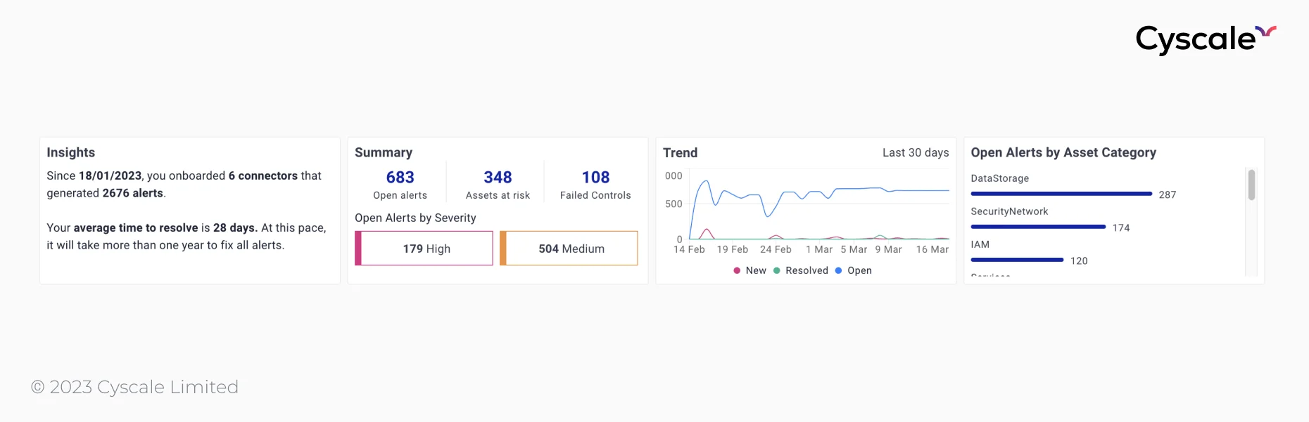The height and width of the screenshot is (422, 1309).
Task: Click the Open Alerts by Asset Category heading
Action: click(x=1063, y=152)
